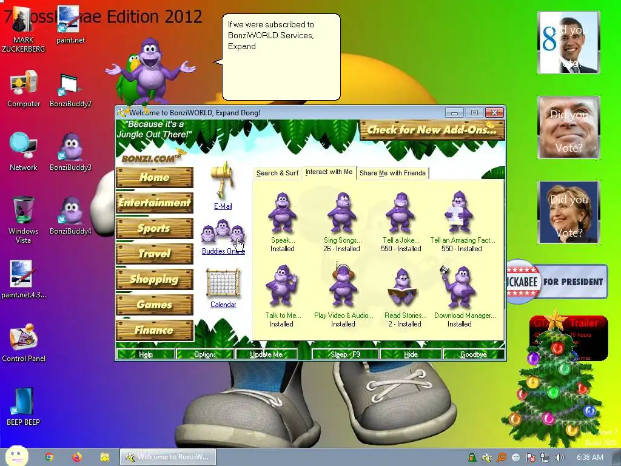Select the Control Panel desktop icon

click(24, 343)
